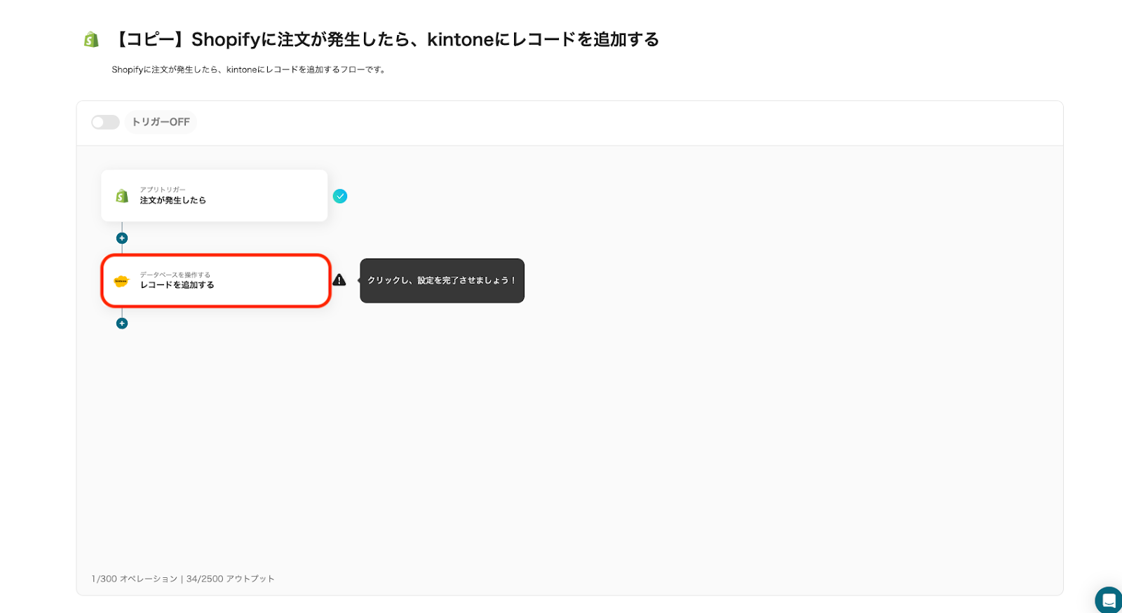This screenshot has width=1122, height=613.
Task: Click the warning triangle beside レコードを追加する
Action: pos(339,280)
